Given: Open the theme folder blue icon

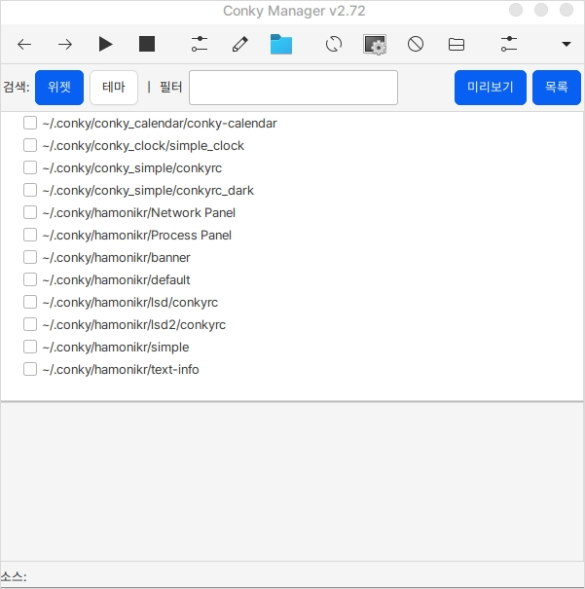Looking at the screenshot, I should click(x=281, y=44).
